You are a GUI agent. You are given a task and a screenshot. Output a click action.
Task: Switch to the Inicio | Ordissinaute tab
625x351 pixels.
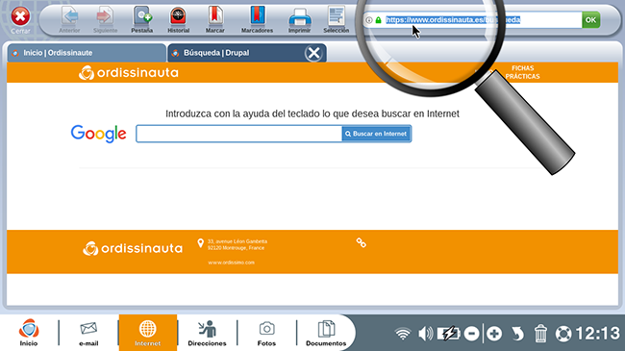87,53
